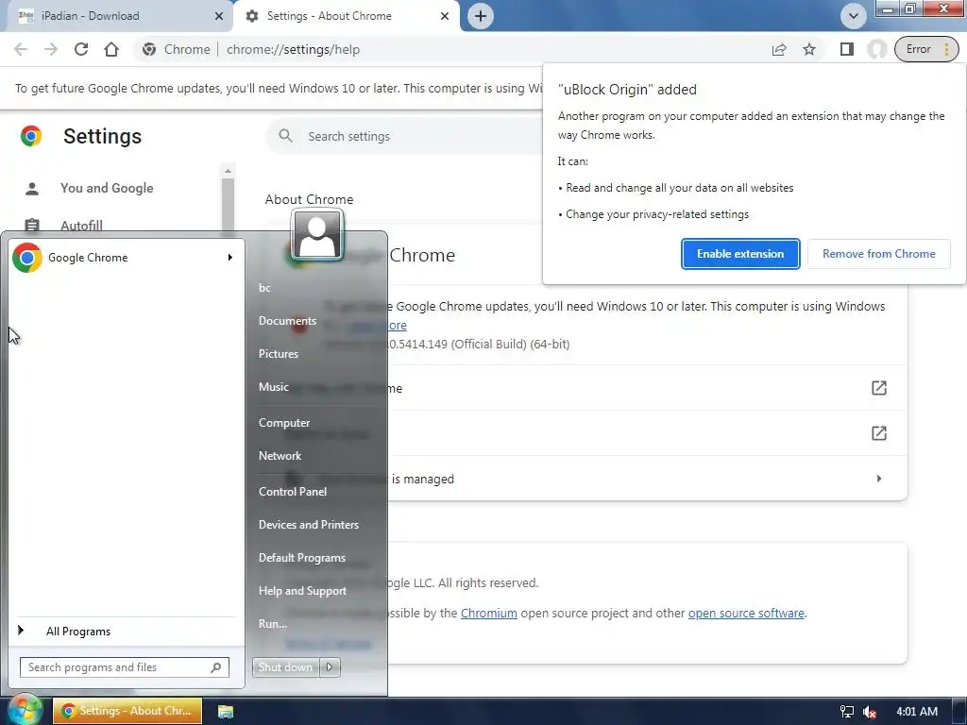Open Control Panel from Start menu
Viewport: 967px width, 725px height.
click(293, 492)
